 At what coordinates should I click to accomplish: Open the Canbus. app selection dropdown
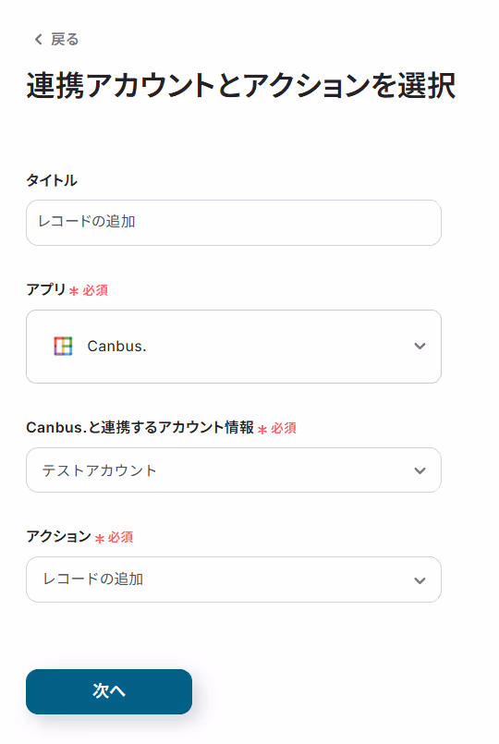click(234, 347)
